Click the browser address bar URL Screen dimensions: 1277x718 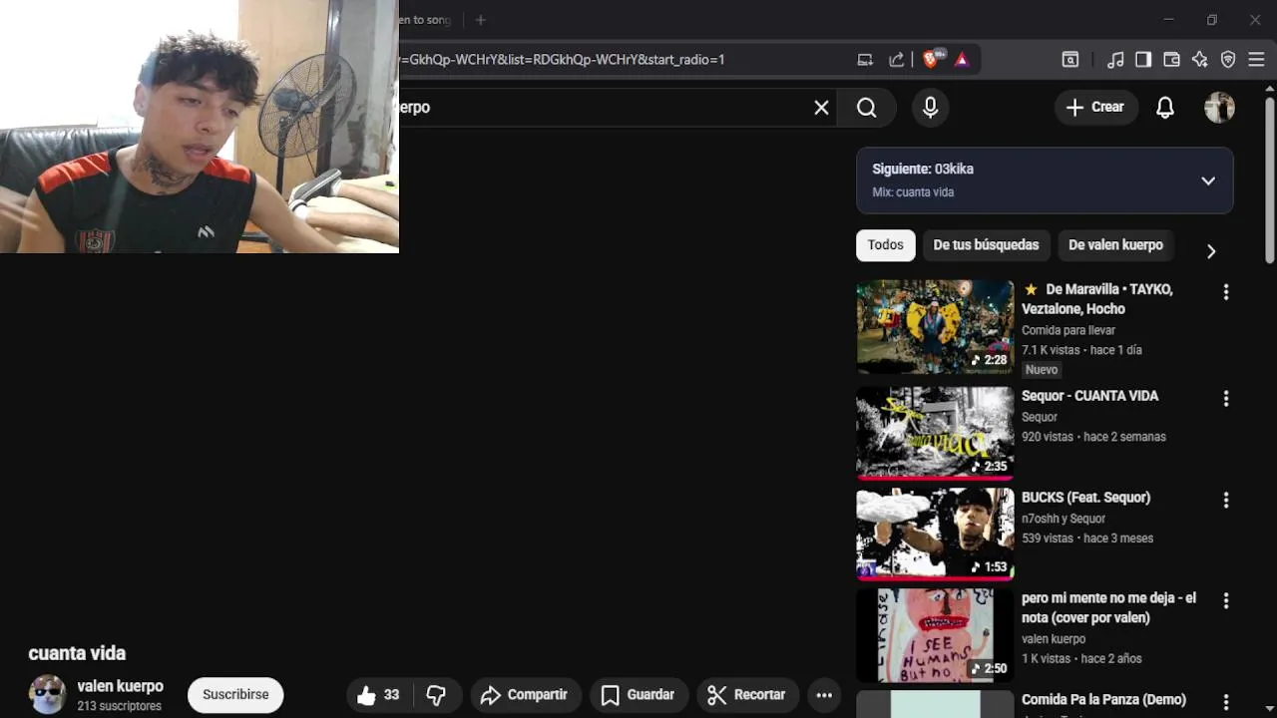(619, 60)
